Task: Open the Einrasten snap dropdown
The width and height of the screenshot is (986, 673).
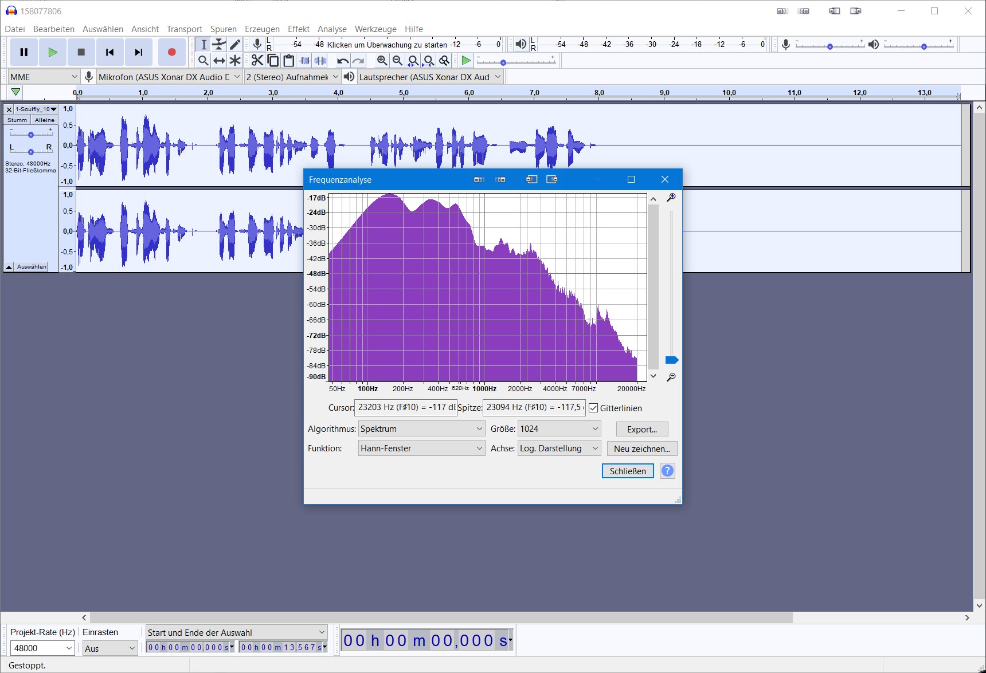Action: [110, 648]
